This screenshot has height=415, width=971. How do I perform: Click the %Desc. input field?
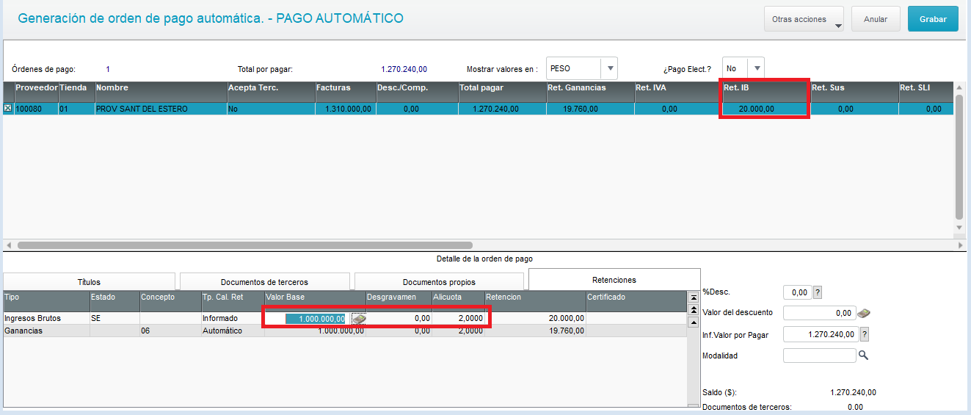point(798,292)
